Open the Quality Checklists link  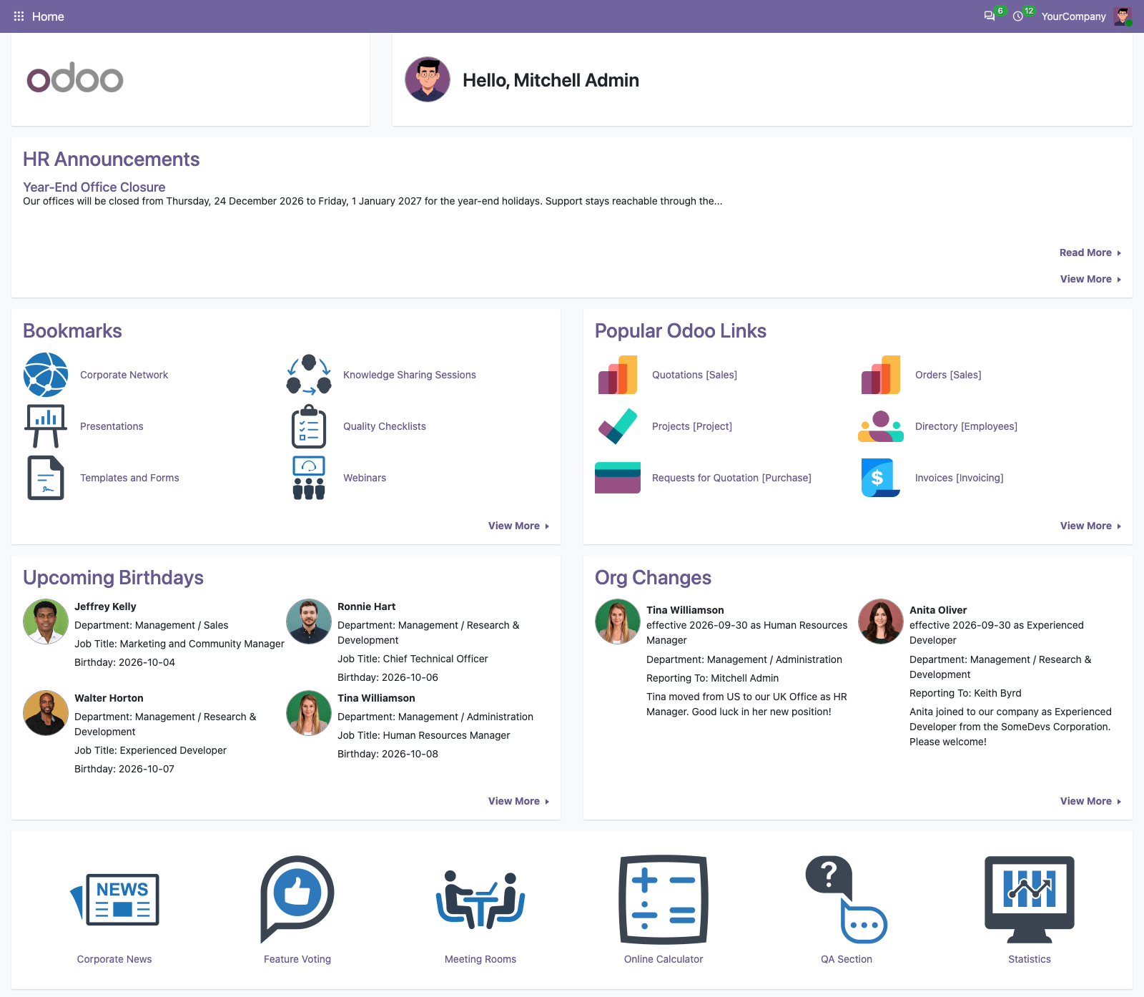[384, 426]
